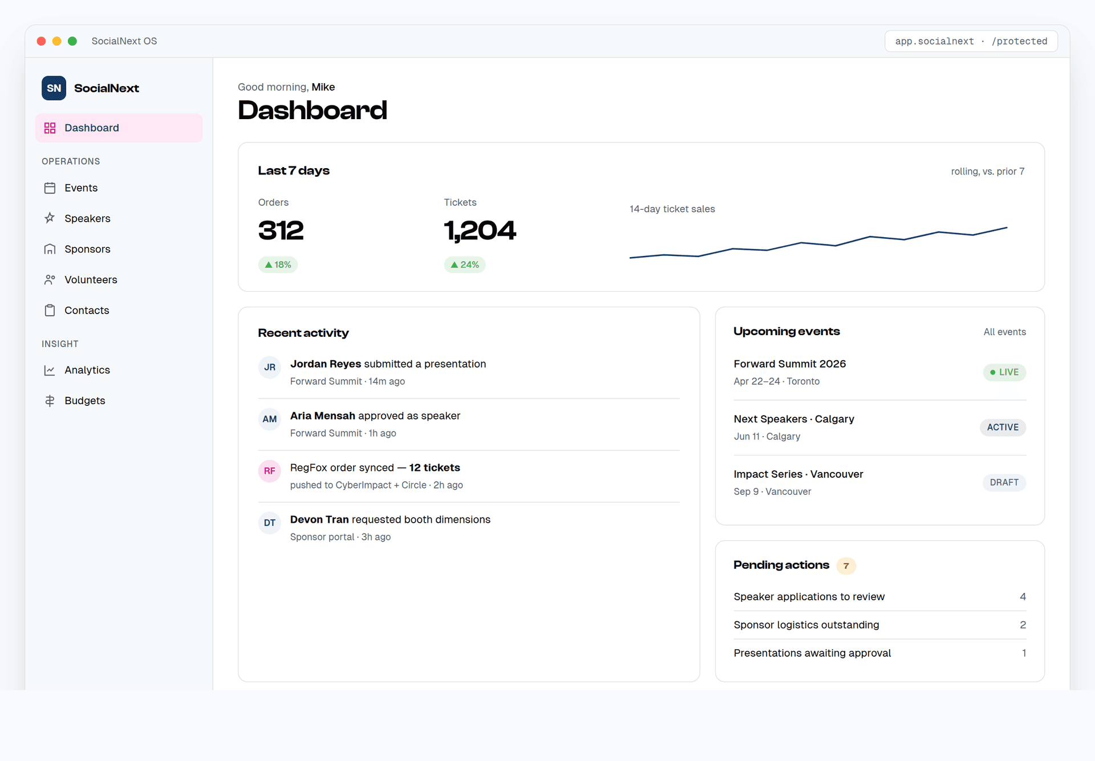Click the Speakers star icon
The width and height of the screenshot is (1095, 761).
coord(50,218)
